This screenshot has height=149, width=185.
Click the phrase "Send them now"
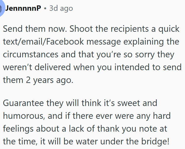coord(34,29)
